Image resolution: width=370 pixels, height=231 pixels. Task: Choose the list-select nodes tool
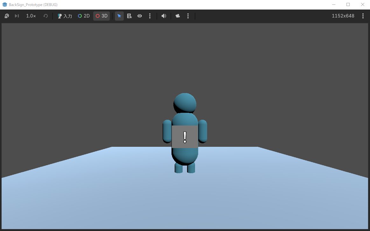[x=129, y=16]
